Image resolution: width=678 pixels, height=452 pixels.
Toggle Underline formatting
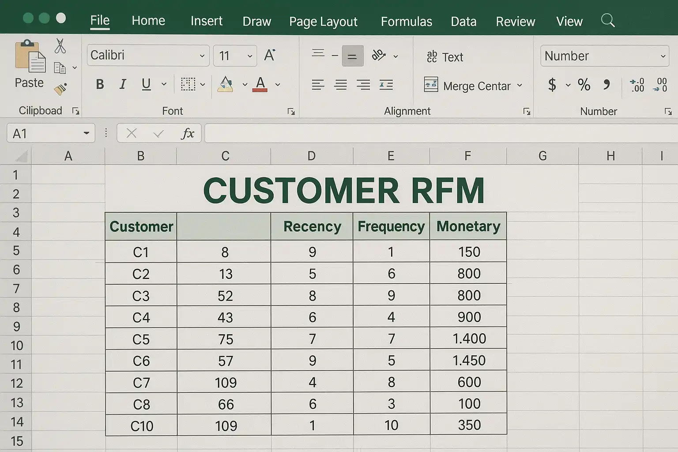[x=146, y=84]
